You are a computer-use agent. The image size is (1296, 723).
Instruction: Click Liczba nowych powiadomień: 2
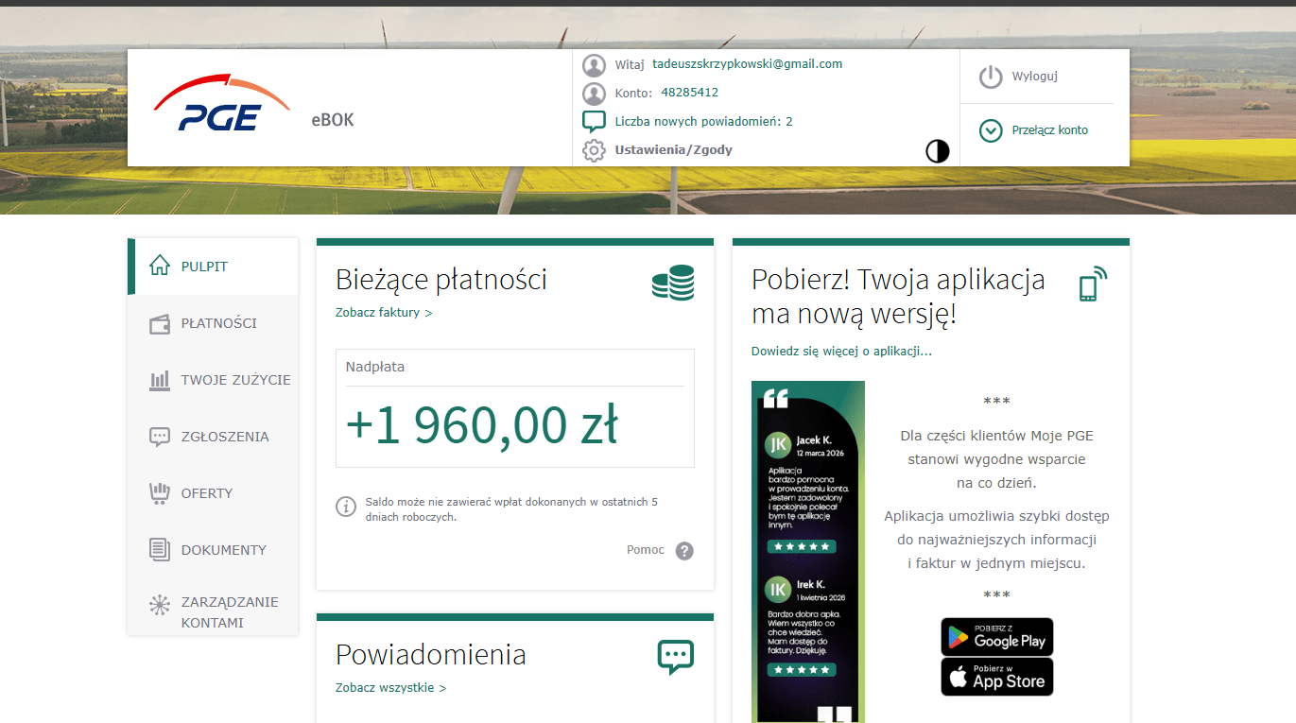[x=703, y=122]
